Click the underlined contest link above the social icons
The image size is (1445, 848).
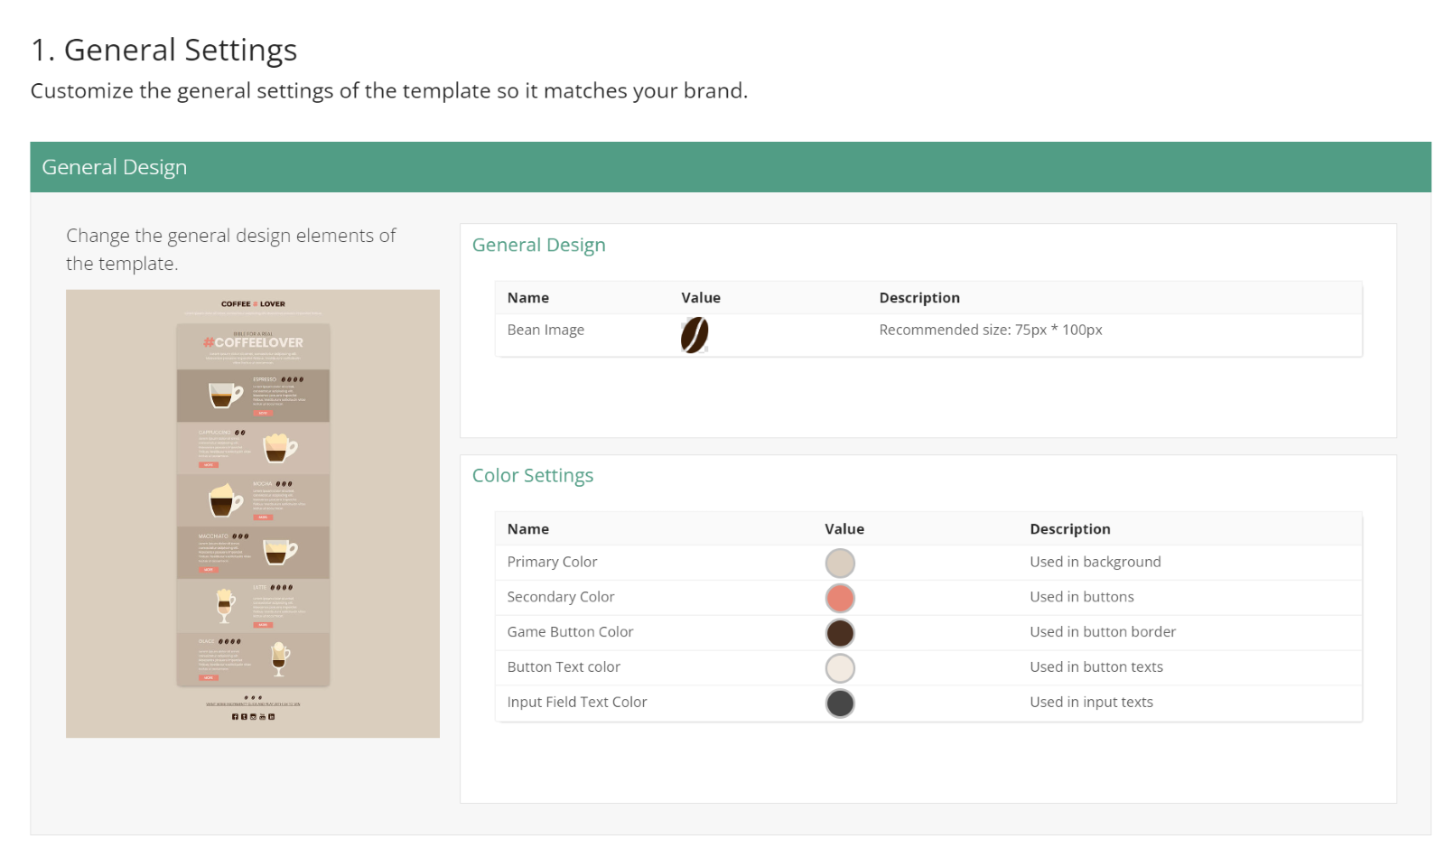pos(253,704)
